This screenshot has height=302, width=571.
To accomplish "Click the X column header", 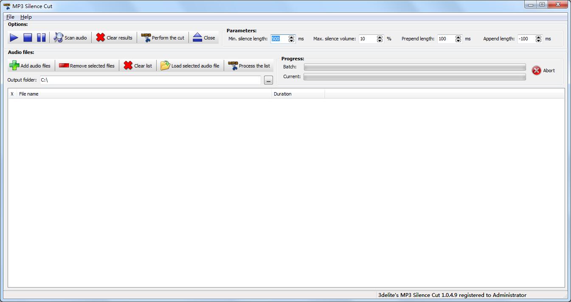I will [12, 94].
